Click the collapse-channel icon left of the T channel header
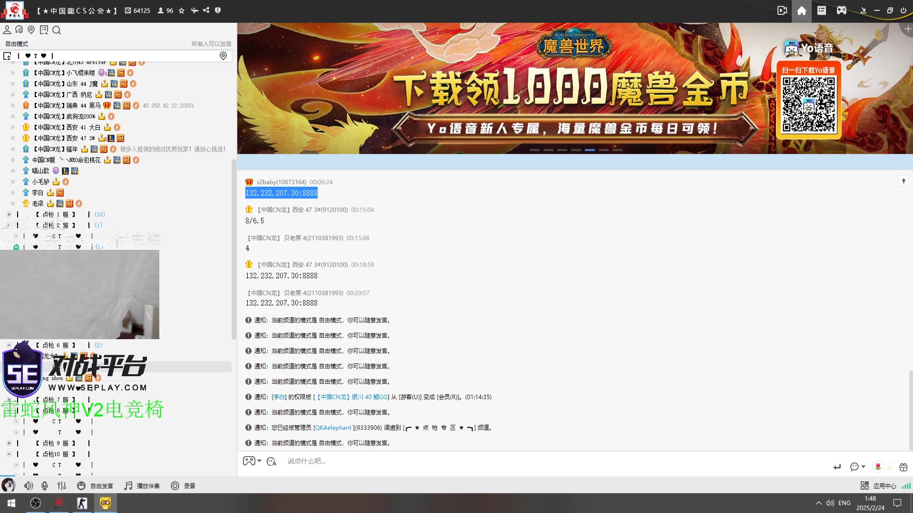 coord(7,56)
